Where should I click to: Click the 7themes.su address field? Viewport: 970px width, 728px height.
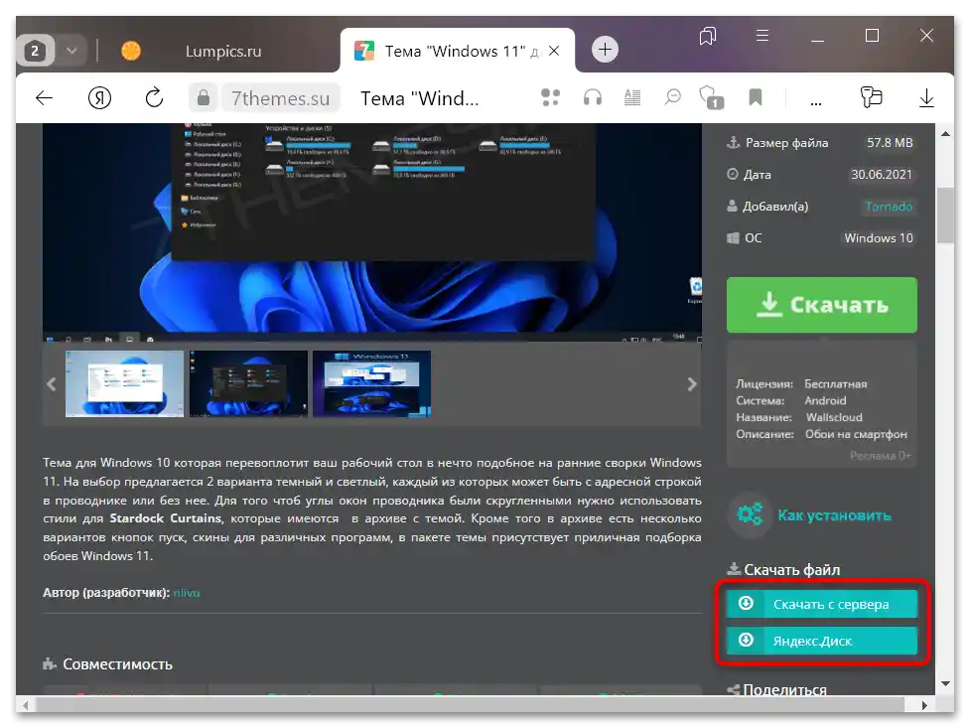click(x=280, y=97)
